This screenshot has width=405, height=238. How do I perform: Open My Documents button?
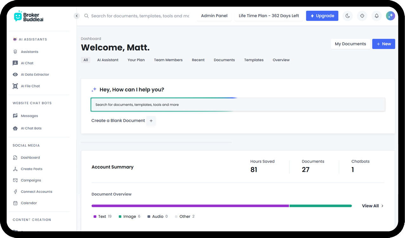[x=350, y=44]
